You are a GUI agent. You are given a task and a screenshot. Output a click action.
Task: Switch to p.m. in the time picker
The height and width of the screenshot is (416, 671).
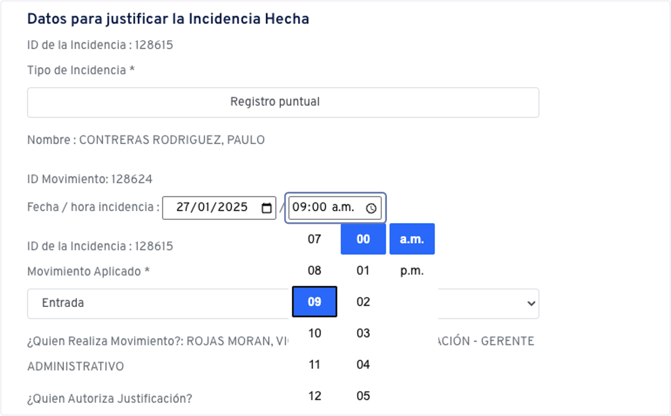coord(412,271)
